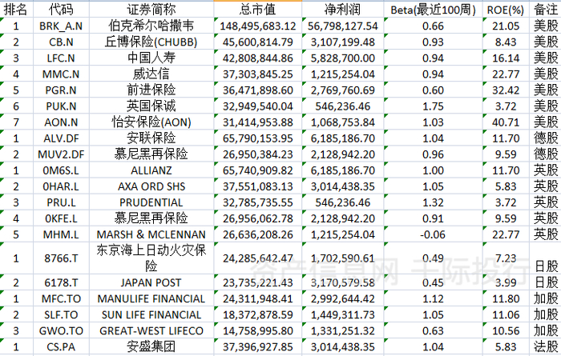
Task: Click the MARSH & MCLENNAN cell
Action: [151, 234]
